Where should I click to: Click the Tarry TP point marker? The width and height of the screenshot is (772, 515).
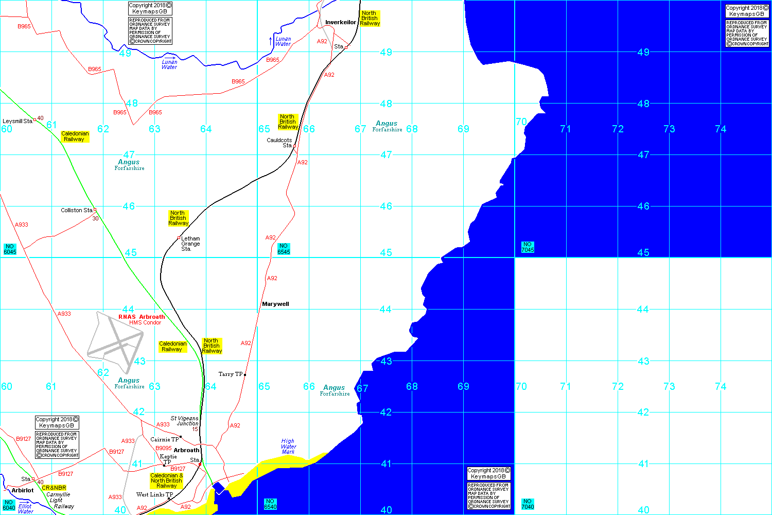click(x=245, y=375)
